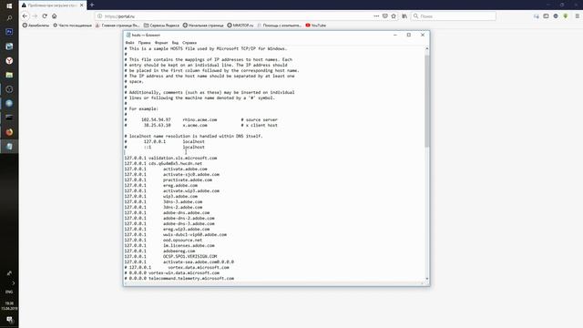Maximize the hosts Notepad window

tap(409, 35)
